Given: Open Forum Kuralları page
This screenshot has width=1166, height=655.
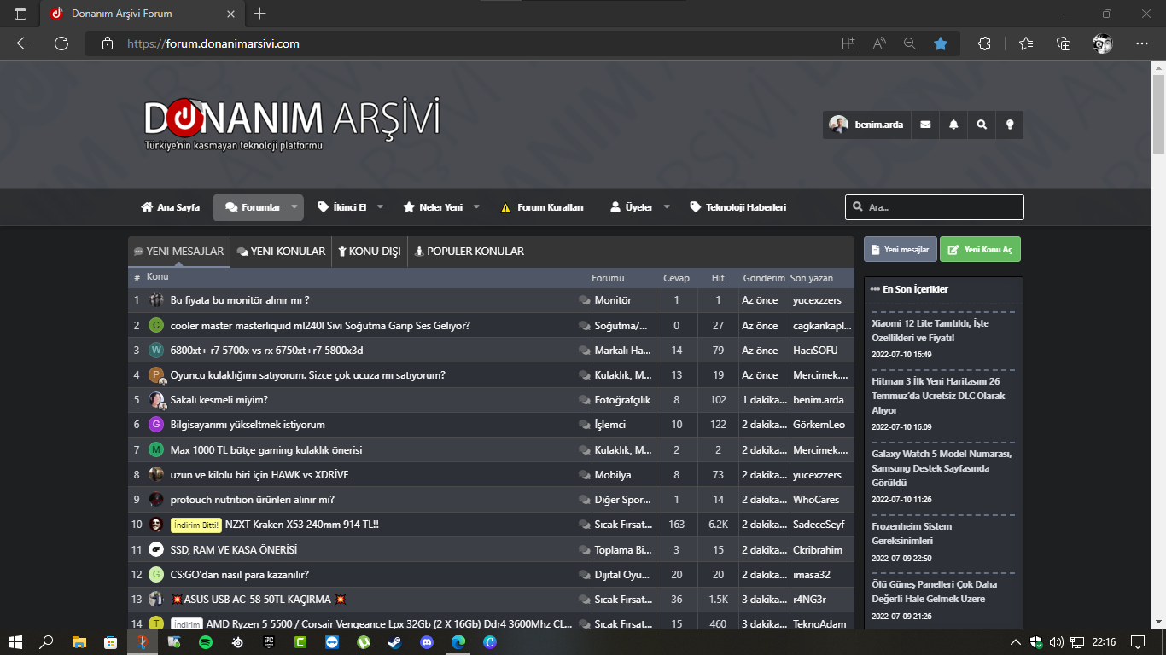Looking at the screenshot, I should (542, 207).
